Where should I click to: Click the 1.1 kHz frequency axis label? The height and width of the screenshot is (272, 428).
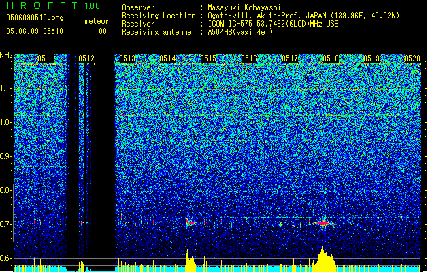click(x=6, y=88)
